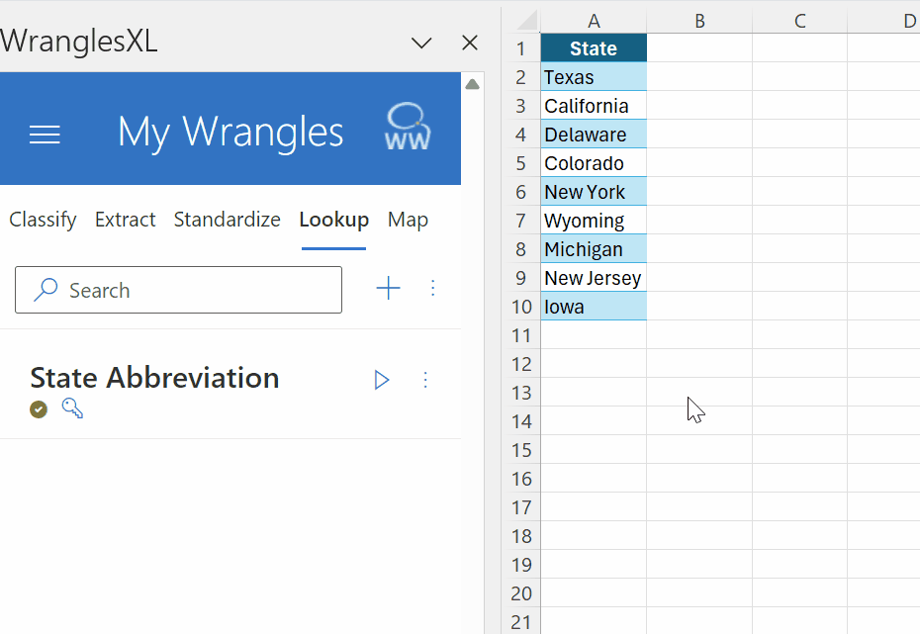Select the Texas cell
The width and height of the screenshot is (920, 634).
click(x=594, y=77)
